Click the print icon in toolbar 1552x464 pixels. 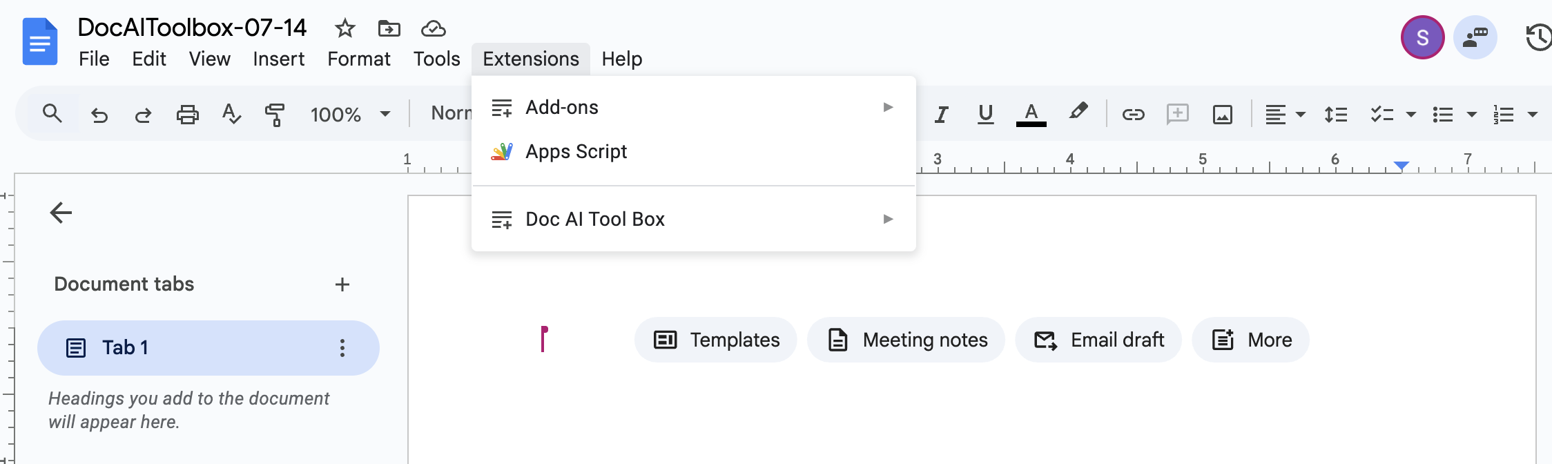(187, 114)
